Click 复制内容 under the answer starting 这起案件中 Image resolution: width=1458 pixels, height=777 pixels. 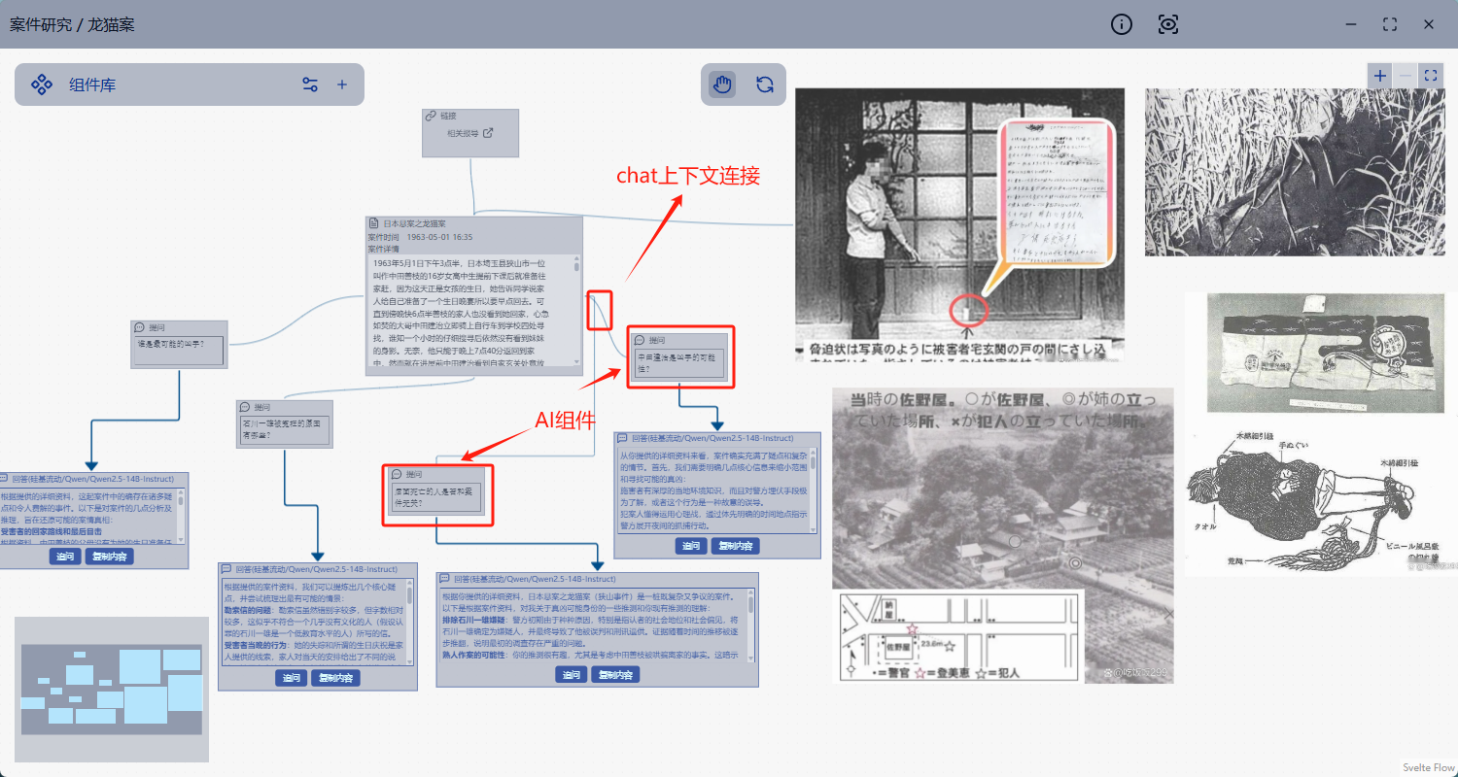pos(109,557)
